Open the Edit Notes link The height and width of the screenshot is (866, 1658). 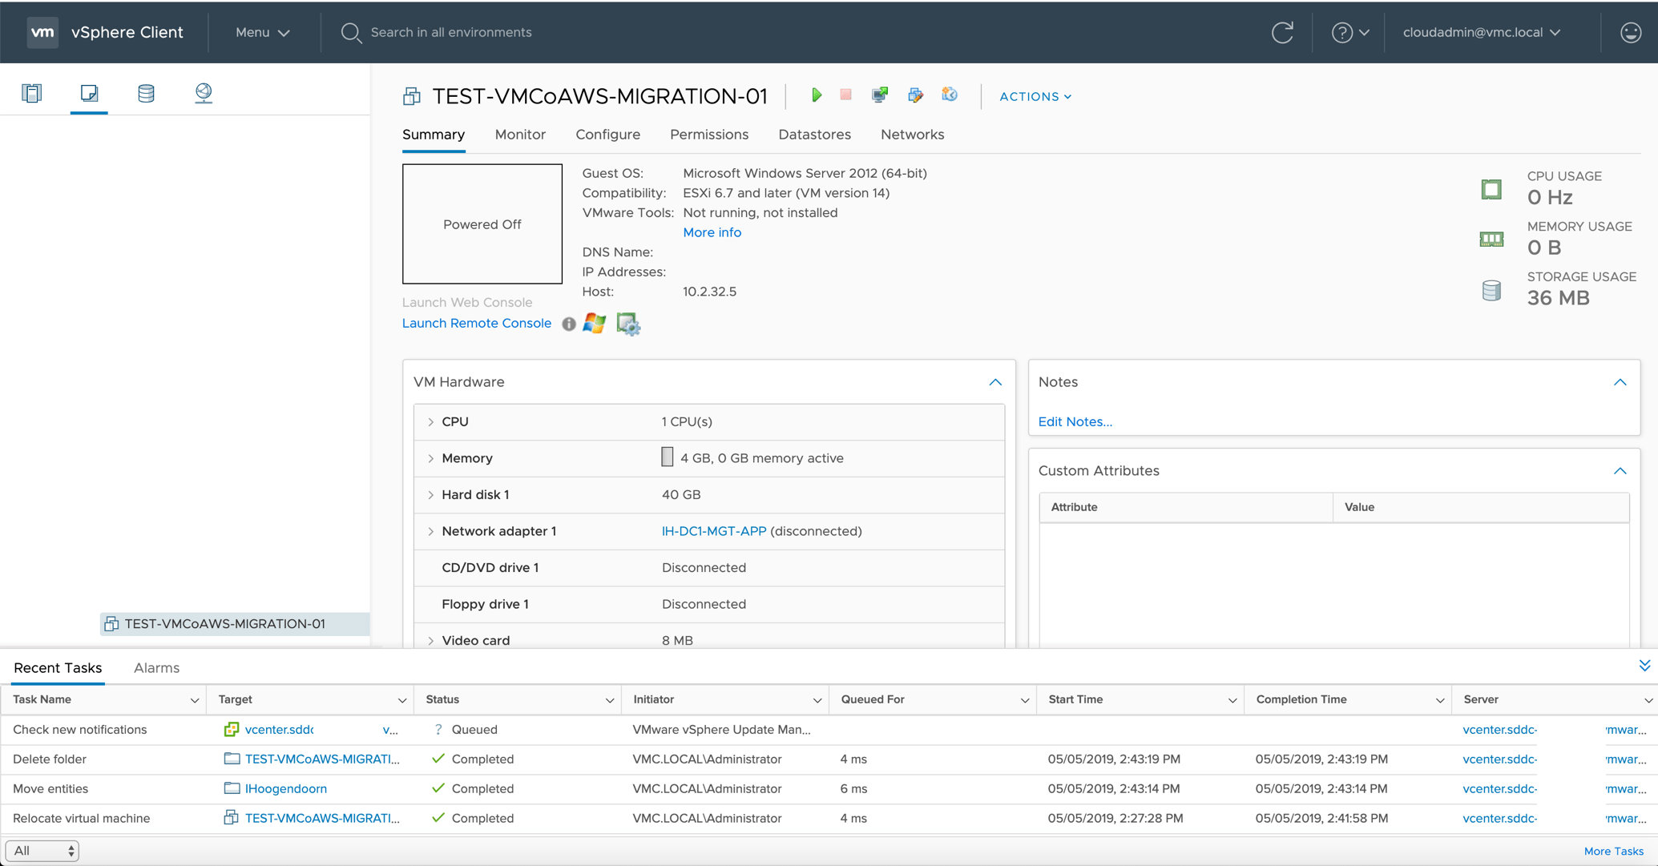click(x=1075, y=421)
